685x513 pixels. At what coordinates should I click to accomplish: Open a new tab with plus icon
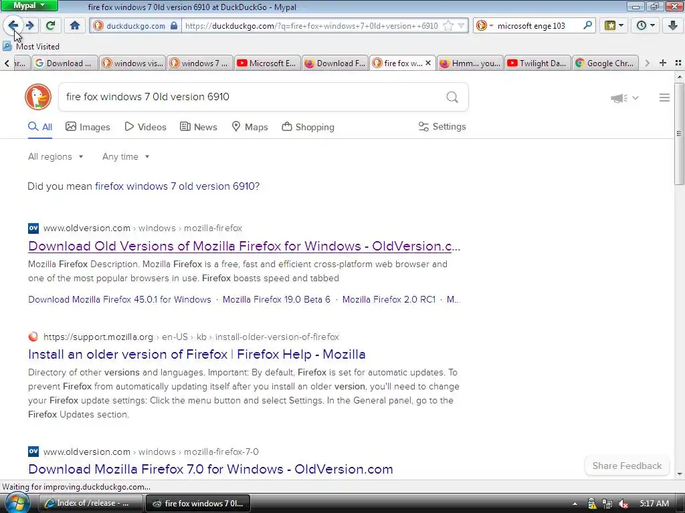click(663, 63)
